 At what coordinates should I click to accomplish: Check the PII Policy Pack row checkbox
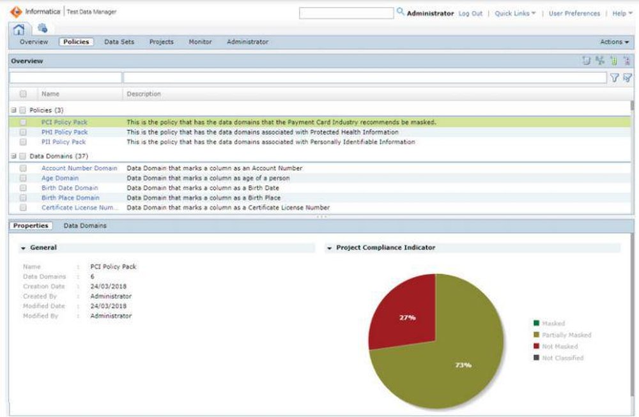coord(23,142)
